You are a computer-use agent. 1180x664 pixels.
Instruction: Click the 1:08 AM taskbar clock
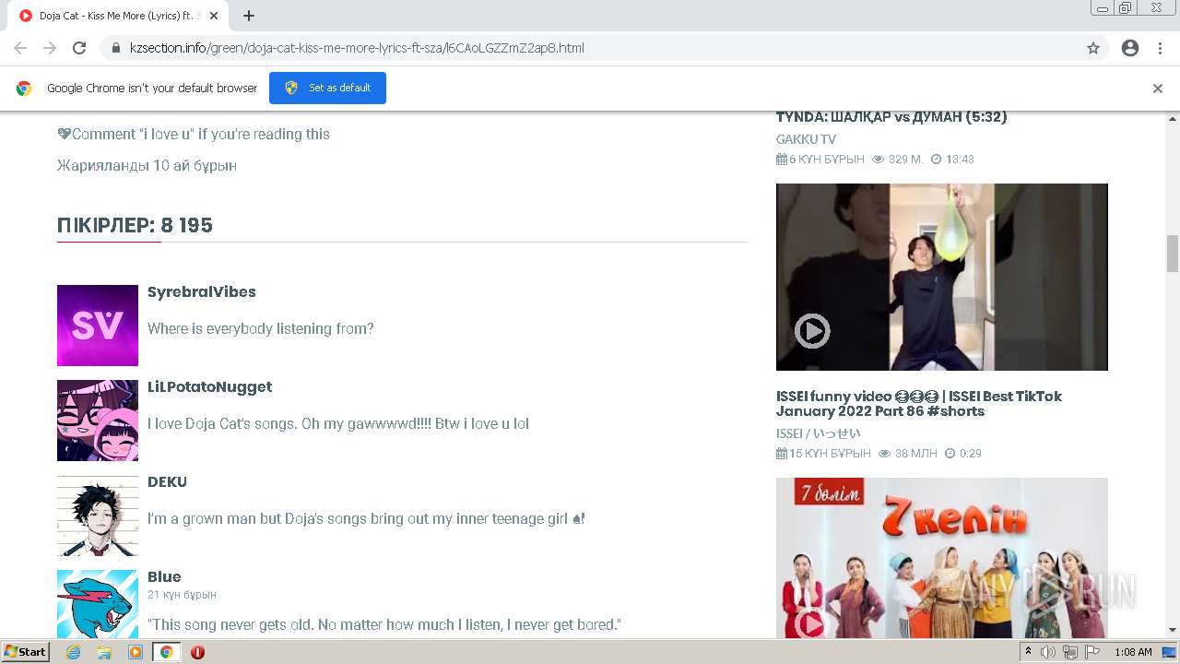1133,652
